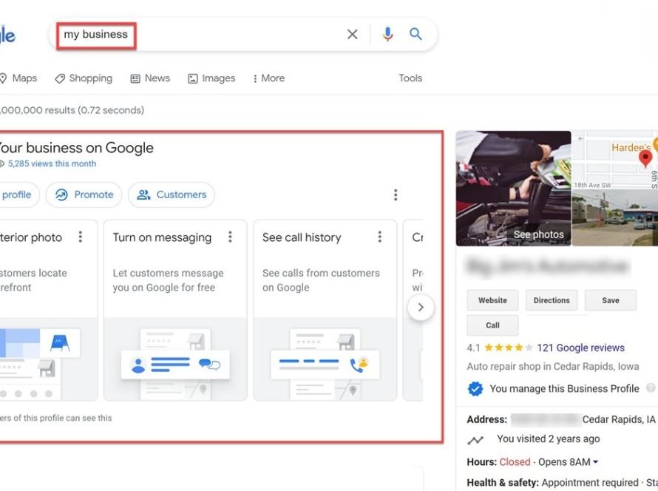Open the three-dot menu on Turn on messaging card

point(230,236)
